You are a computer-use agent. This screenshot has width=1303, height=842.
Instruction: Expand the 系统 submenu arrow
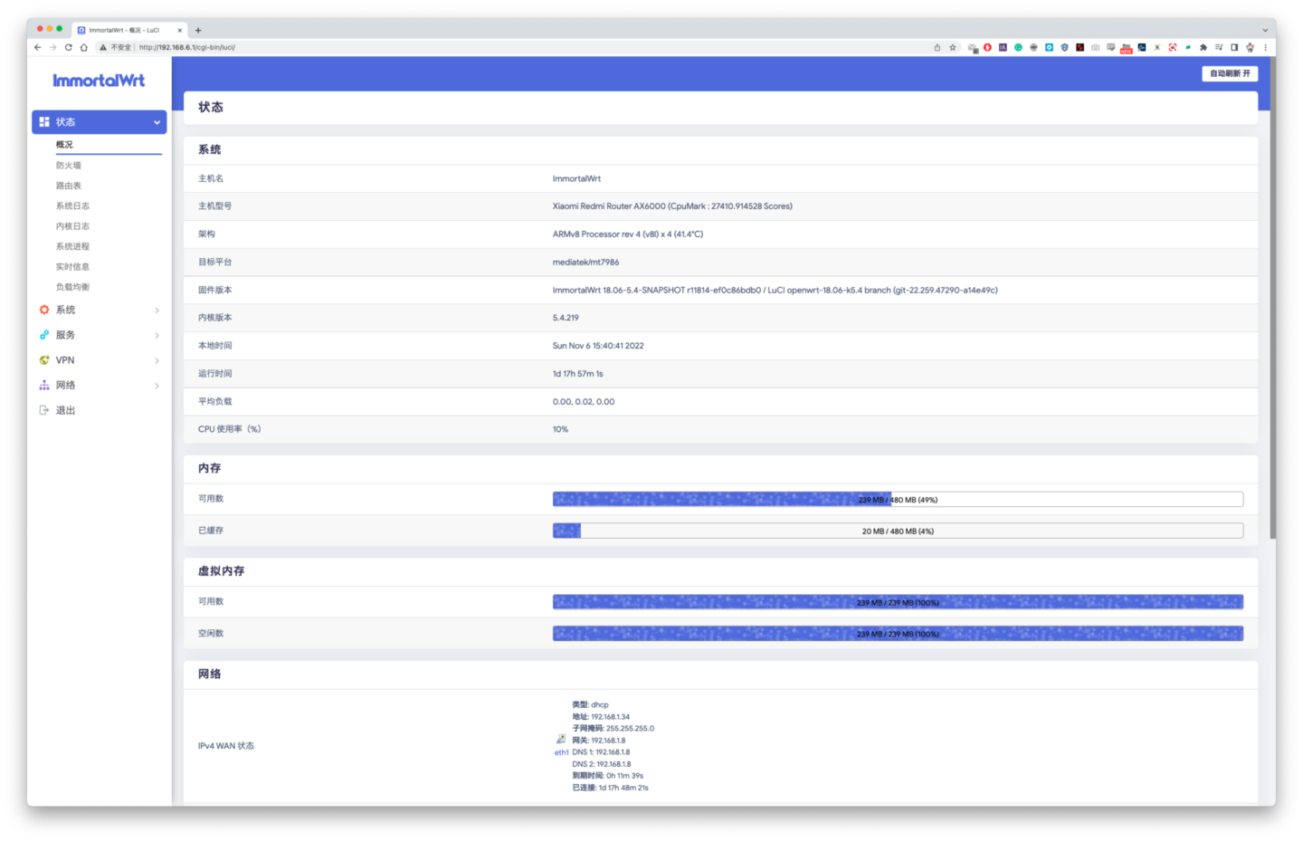point(157,311)
